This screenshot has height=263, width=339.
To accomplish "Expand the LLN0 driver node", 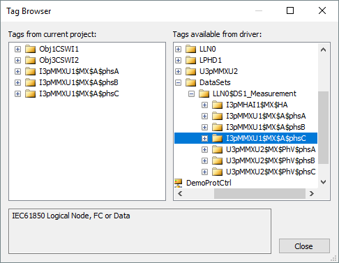I will tap(178, 50).
